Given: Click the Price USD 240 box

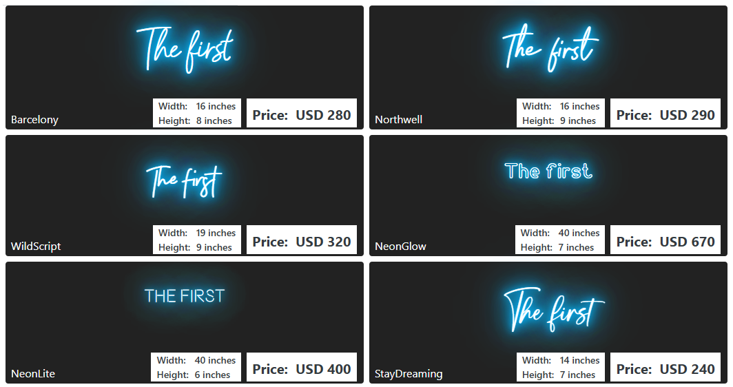Looking at the screenshot, I should click(x=665, y=367).
